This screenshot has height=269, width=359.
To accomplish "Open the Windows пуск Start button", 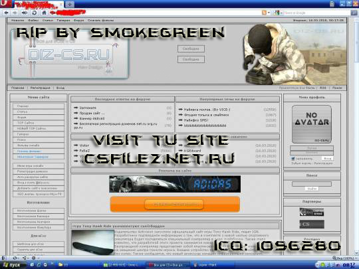I will tap(12, 265).
